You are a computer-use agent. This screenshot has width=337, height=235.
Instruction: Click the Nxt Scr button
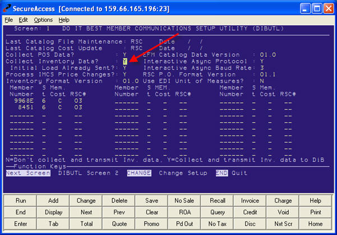283,224
